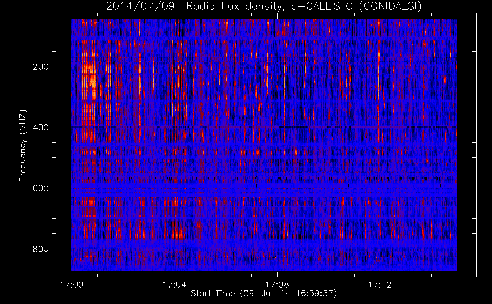Click the 400 frequency tick label
The height and width of the screenshot is (304, 492).
click(x=41, y=127)
